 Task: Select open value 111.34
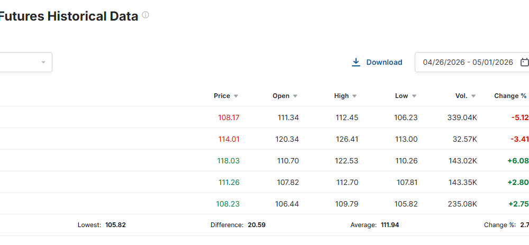point(288,117)
